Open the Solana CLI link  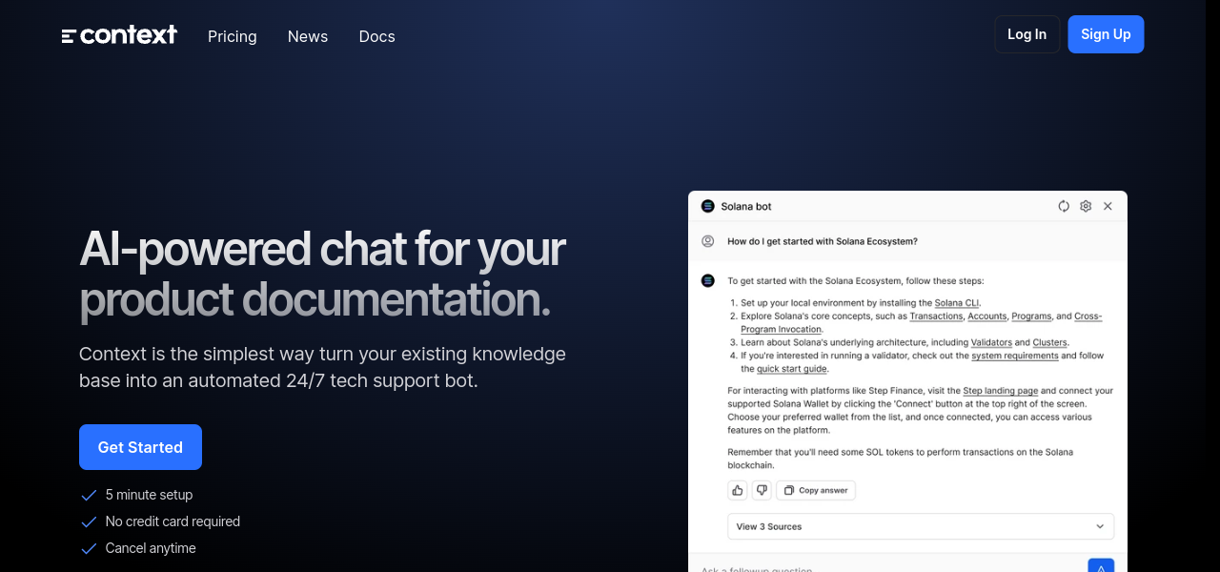[956, 302]
